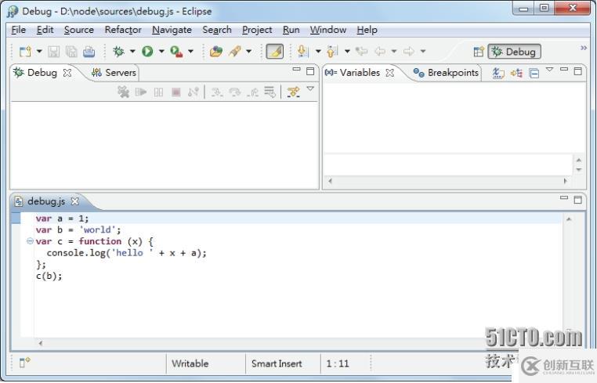Open the Project menu

pyautogui.click(x=257, y=30)
